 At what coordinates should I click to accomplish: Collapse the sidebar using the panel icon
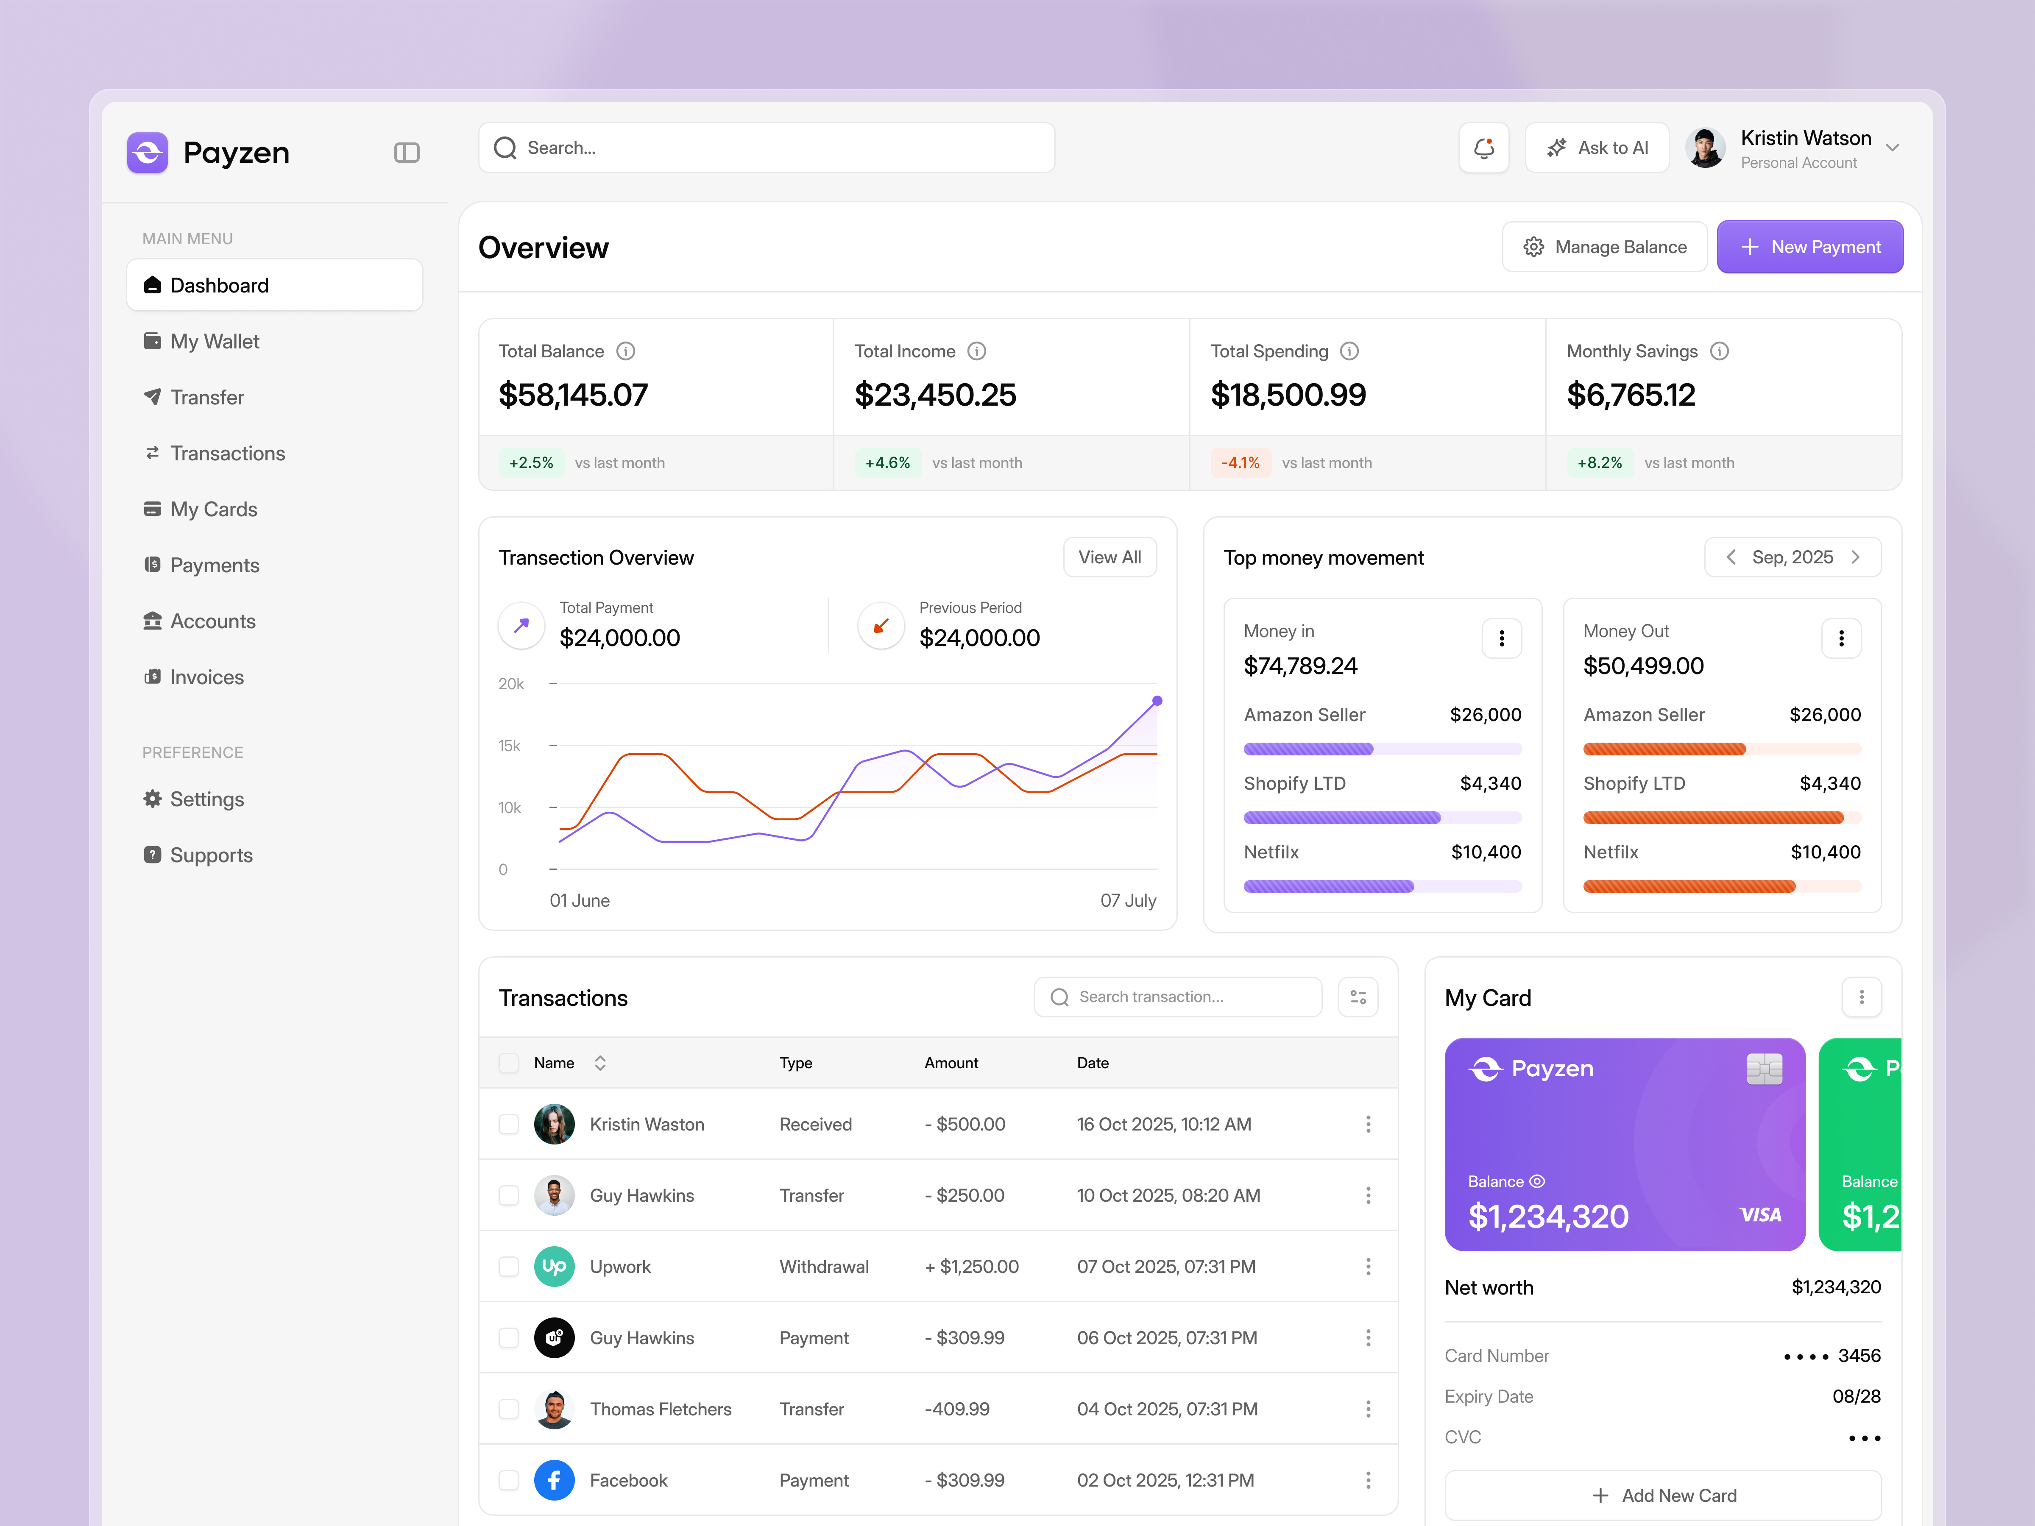tap(407, 153)
